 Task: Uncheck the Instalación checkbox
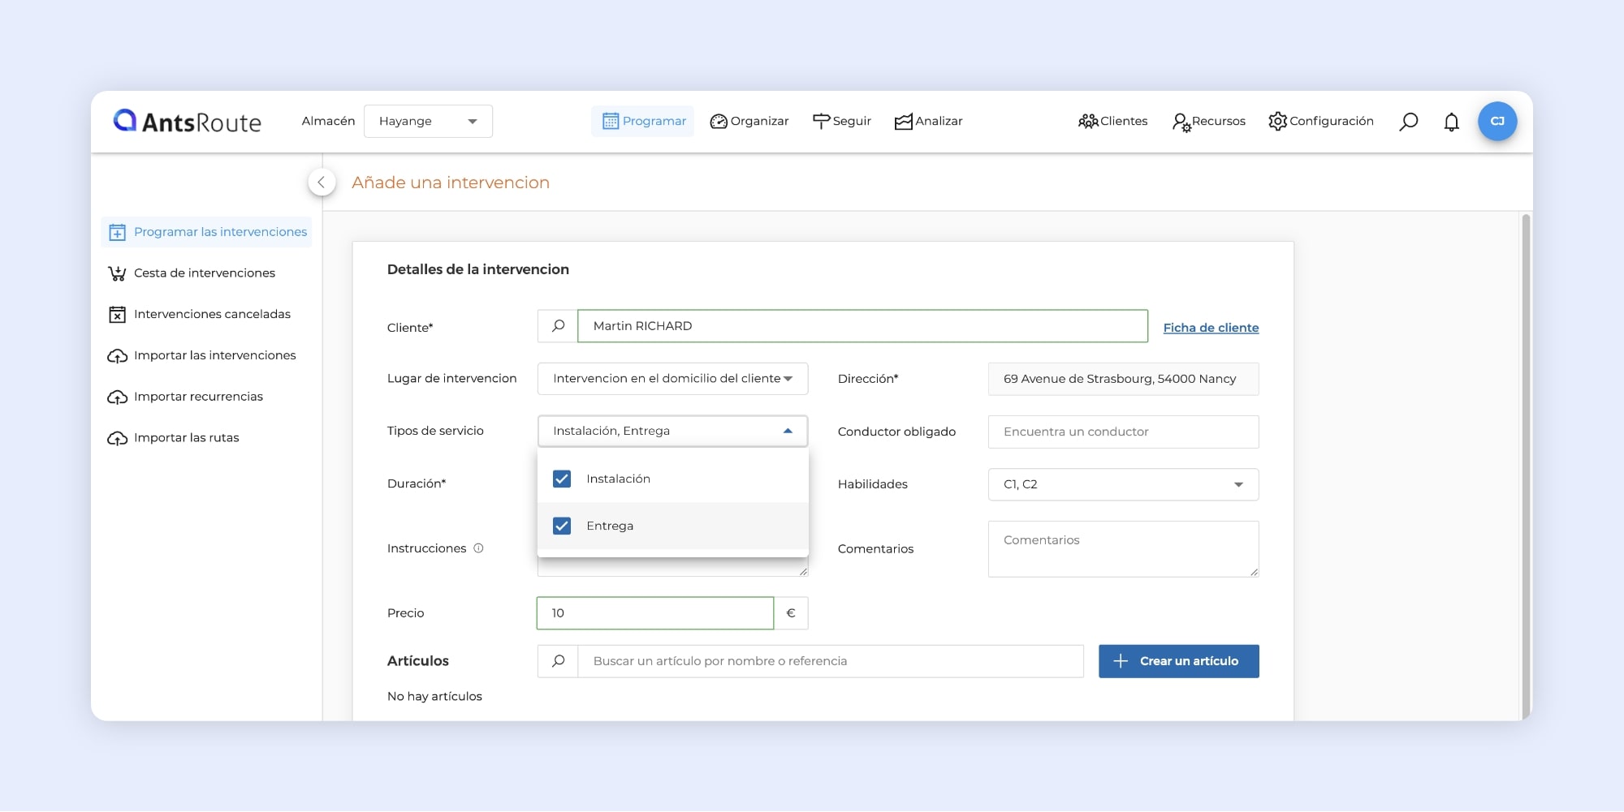(562, 479)
